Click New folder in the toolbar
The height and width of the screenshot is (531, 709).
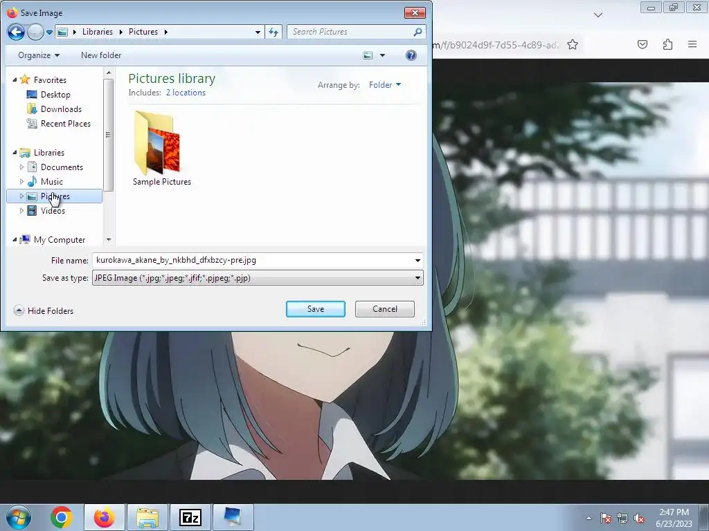[101, 55]
